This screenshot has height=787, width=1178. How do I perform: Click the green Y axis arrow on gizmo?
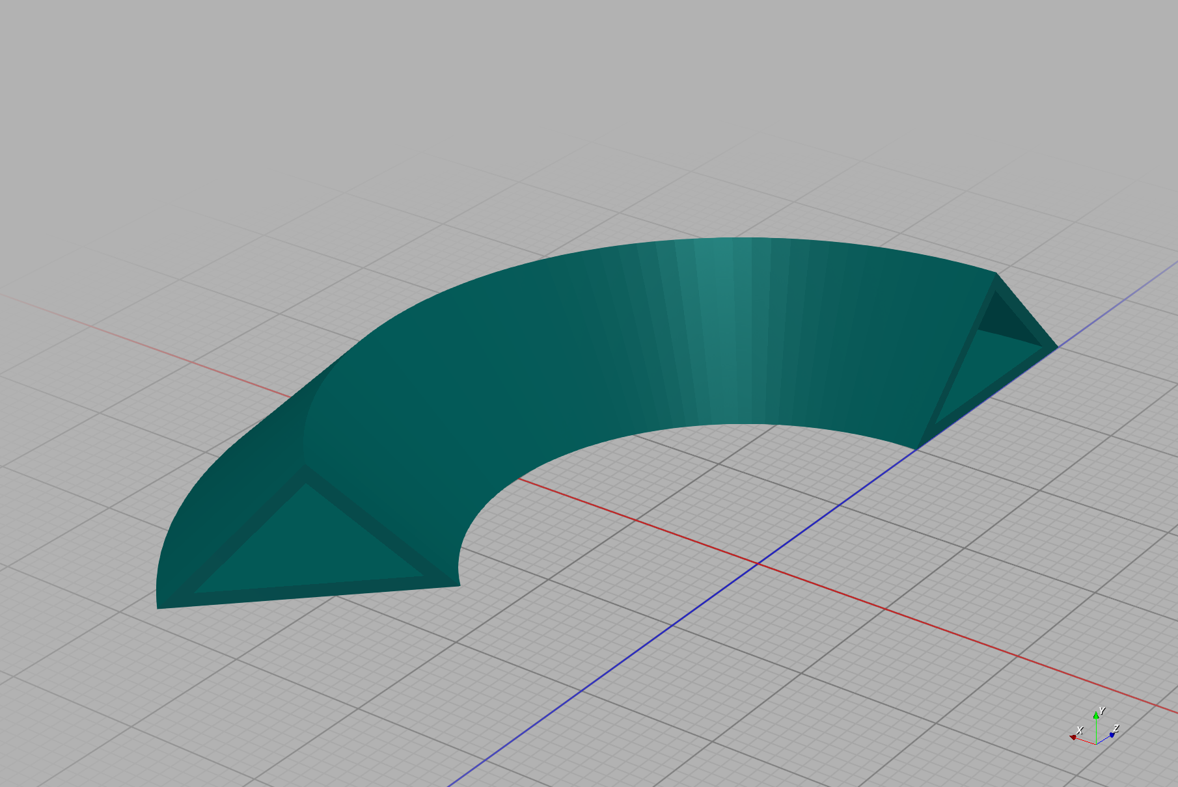1096,715
